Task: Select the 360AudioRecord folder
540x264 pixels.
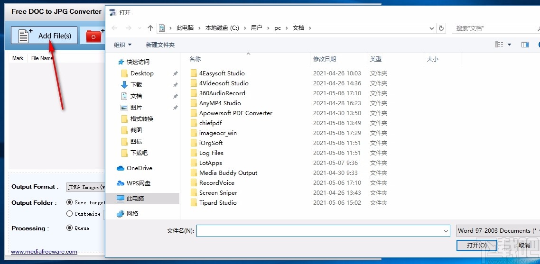Action: pos(222,93)
